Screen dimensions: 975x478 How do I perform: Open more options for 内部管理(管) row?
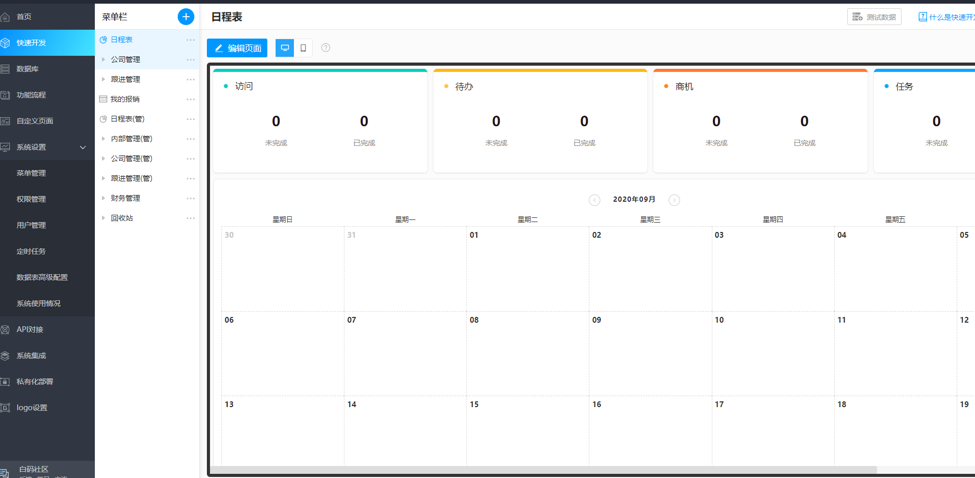coord(191,139)
